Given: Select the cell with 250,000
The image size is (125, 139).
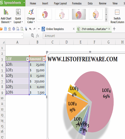Looking at the screenshot, I should (37, 81).
